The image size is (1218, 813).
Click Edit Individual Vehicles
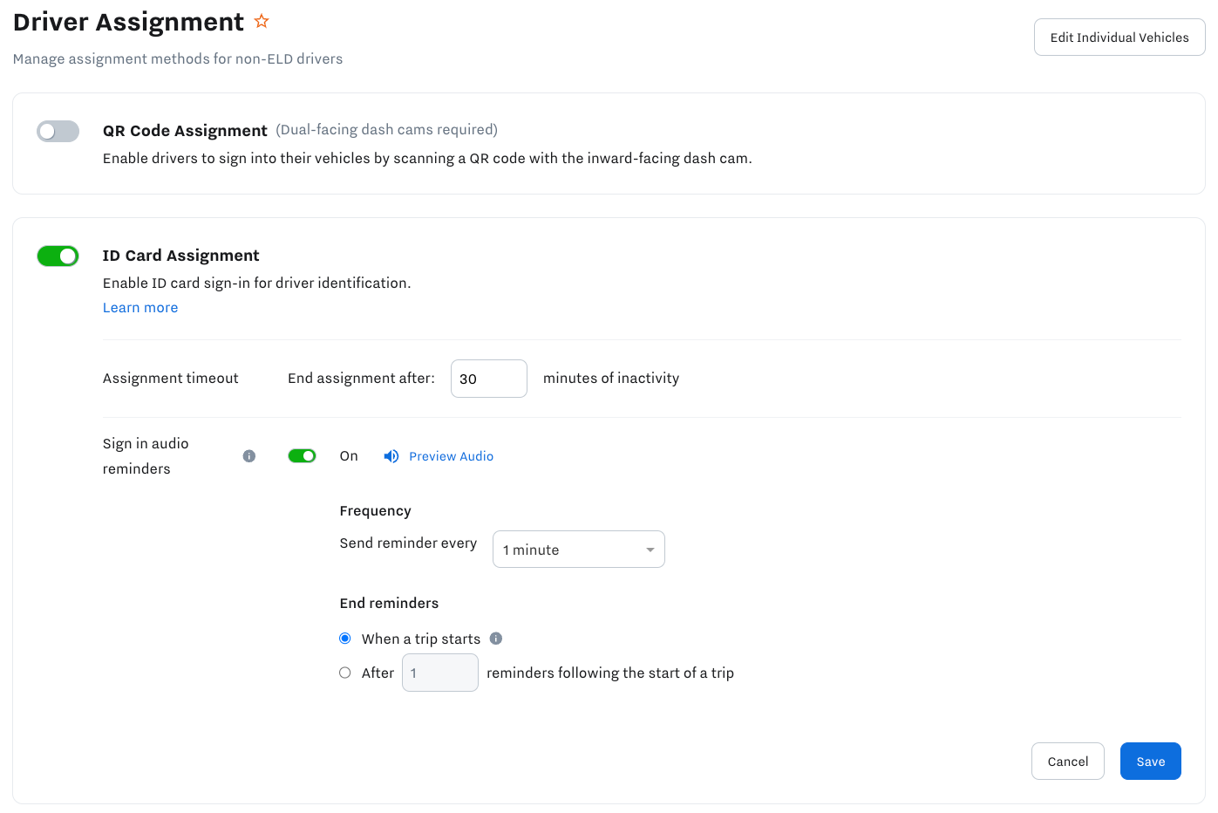coord(1119,37)
